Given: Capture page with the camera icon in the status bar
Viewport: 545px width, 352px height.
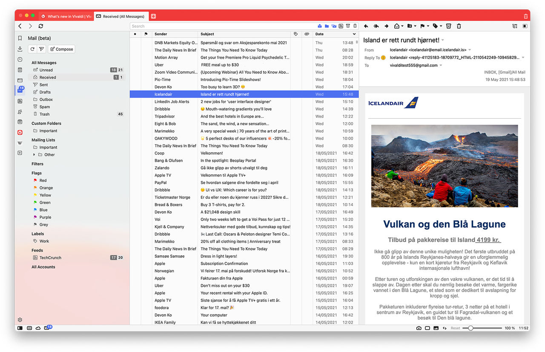Looking at the screenshot, I should click(419, 328).
